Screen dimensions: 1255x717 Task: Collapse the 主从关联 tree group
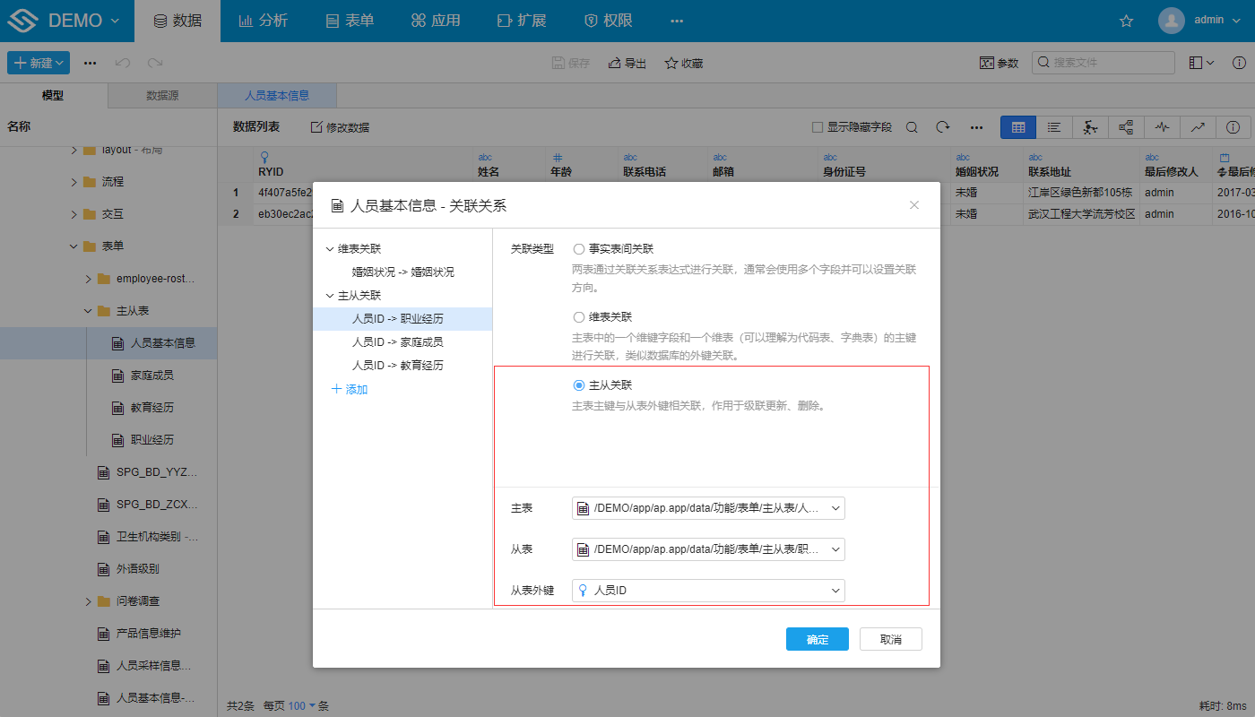(330, 296)
